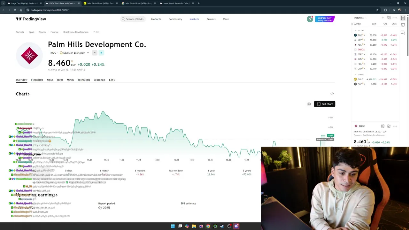409x230 pixels.
Task: Open the More menu
Action: pyautogui.click(x=226, y=19)
